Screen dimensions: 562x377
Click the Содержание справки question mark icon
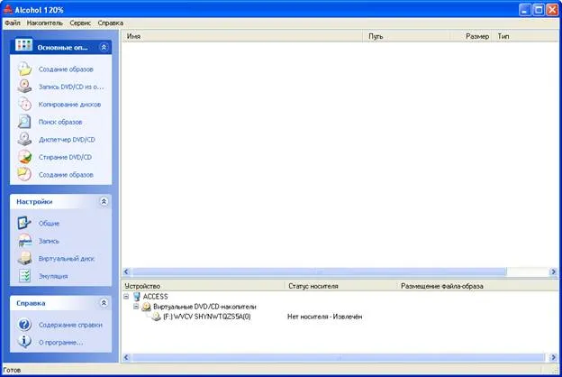coord(24,325)
